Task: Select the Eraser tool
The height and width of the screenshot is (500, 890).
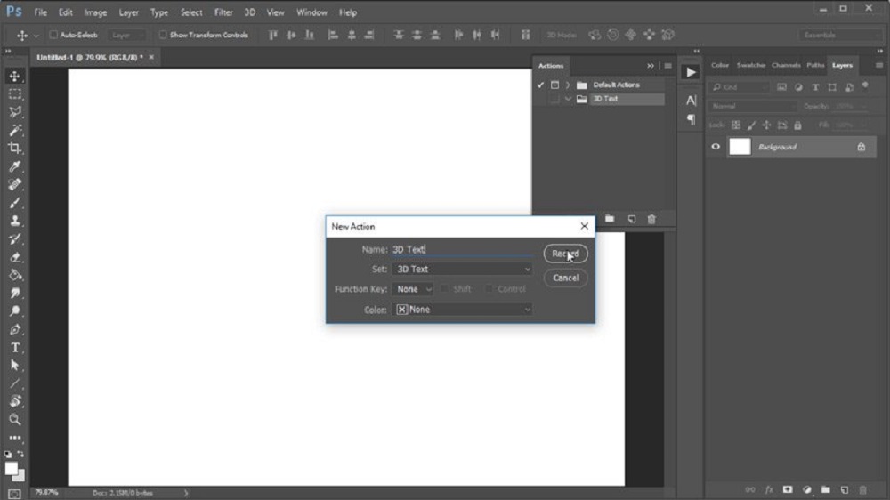Action: (x=15, y=257)
